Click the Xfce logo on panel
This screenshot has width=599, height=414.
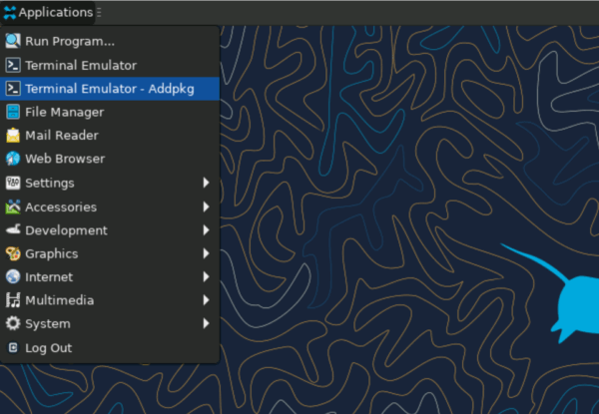(x=10, y=13)
